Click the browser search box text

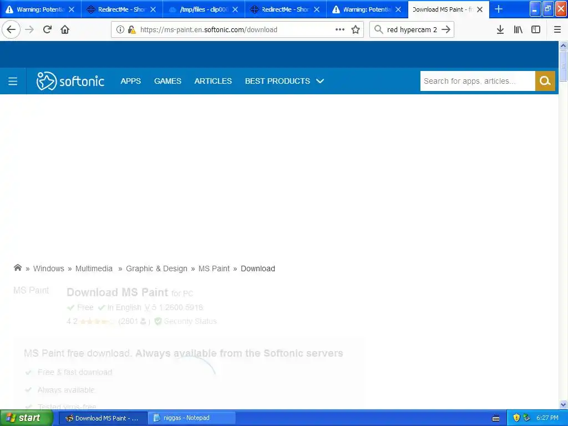point(412,29)
